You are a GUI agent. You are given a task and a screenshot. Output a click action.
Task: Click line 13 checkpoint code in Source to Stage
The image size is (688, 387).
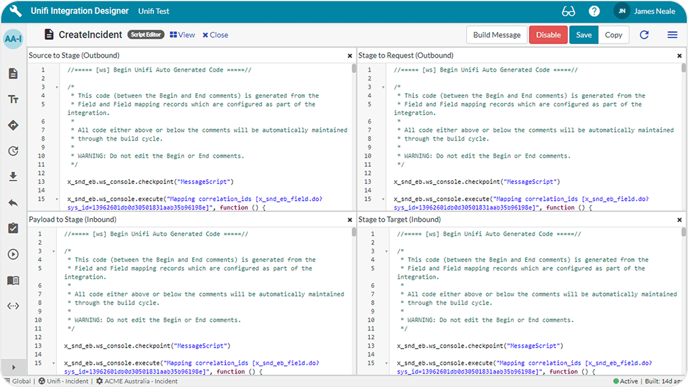point(151,182)
